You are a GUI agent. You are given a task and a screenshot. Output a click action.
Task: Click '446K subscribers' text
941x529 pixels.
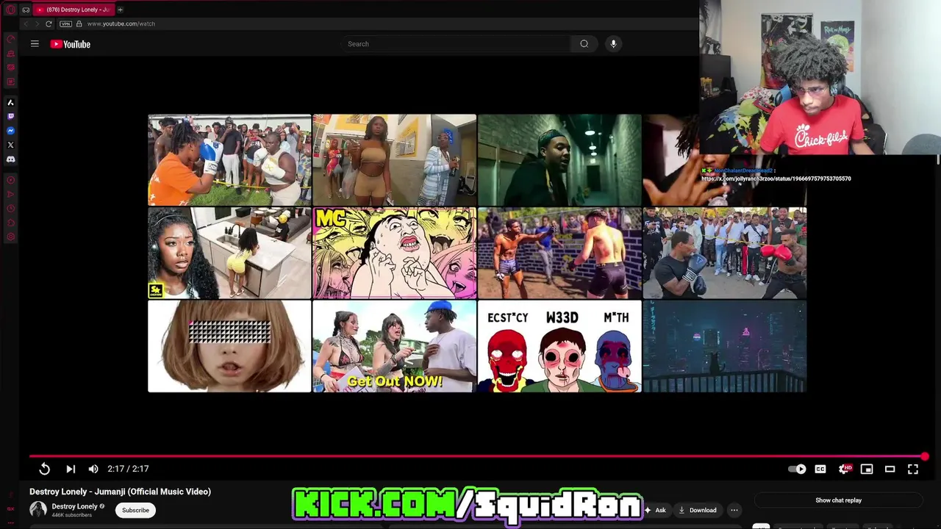[72, 515]
